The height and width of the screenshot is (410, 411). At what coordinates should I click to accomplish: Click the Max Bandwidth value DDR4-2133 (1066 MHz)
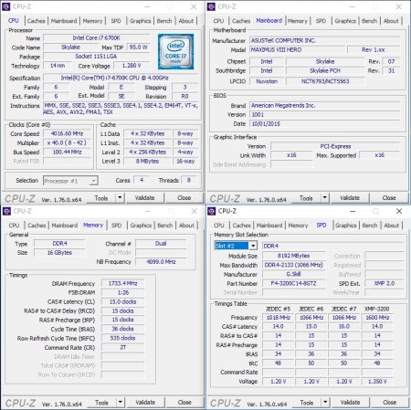click(x=293, y=265)
